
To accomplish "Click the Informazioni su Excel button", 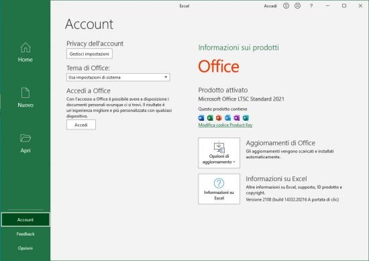I will pos(219,189).
